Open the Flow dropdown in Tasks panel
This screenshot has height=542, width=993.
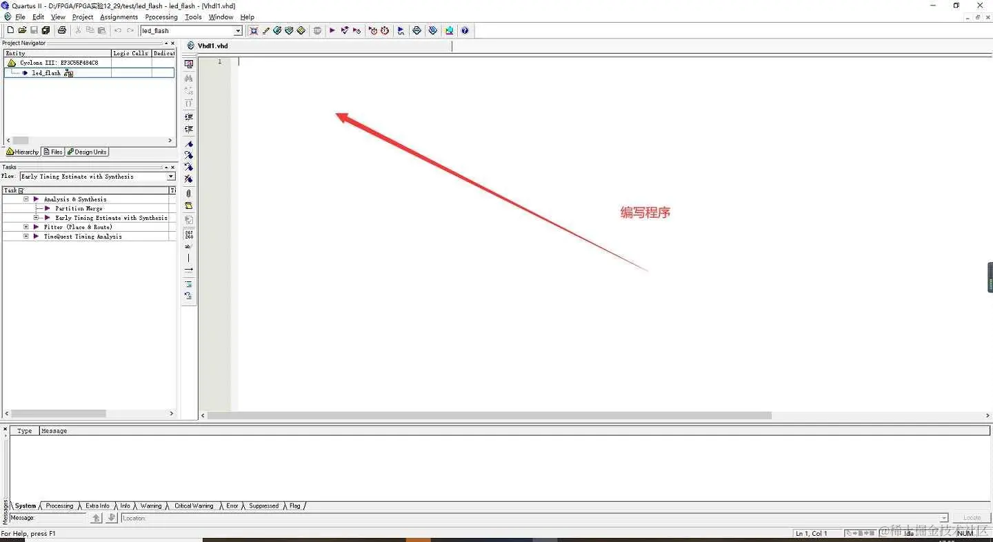171,177
